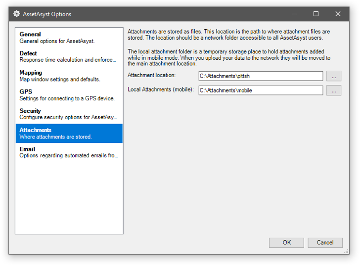Click the Local Attachments (mobile) path field
The height and width of the screenshot is (267, 362).
point(261,90)
